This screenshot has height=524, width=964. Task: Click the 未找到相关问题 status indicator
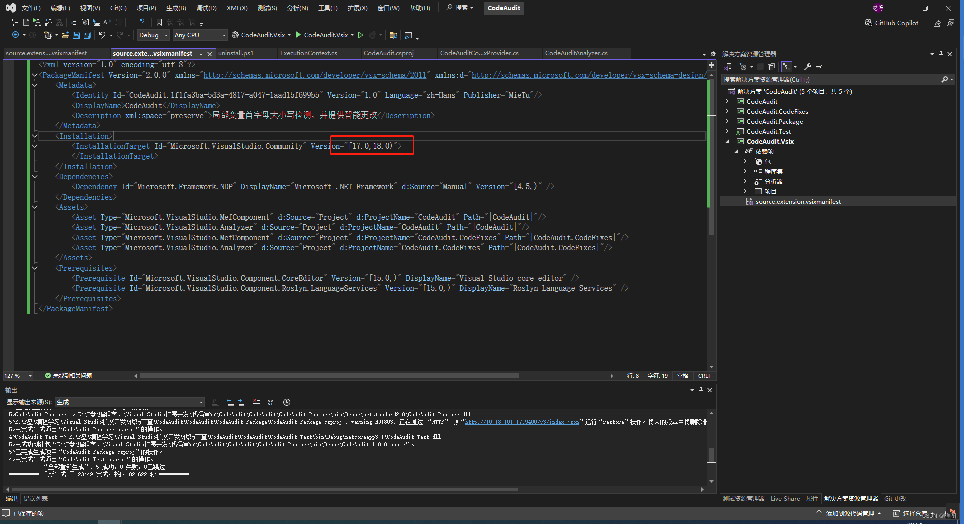point(68,376)
